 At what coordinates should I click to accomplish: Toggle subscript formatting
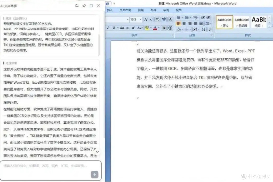(x=128, y=28)
